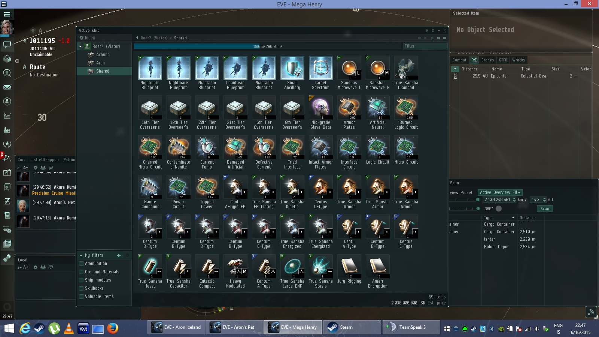Open TeamSpeak 3 from the taskbar
599x337 pixels.
click(411, 327)
